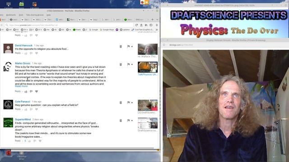Click the webcam stream address bar
The width and height of the screenshot is (289, 162).
tap(226, 45)
